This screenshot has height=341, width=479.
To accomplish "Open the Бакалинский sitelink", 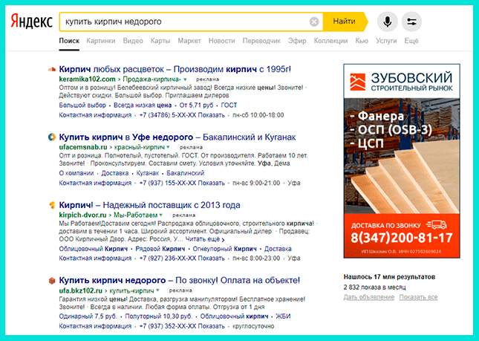I will tap(186, 173).
